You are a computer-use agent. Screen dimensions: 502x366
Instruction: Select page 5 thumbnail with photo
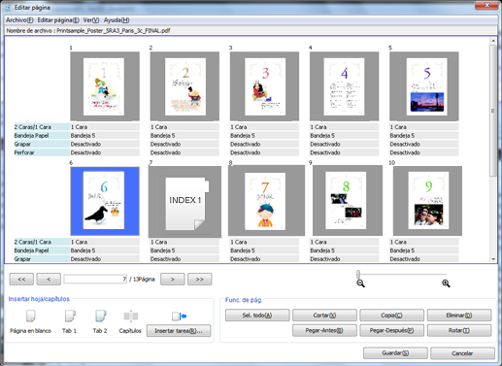click(x=424, y=86)
